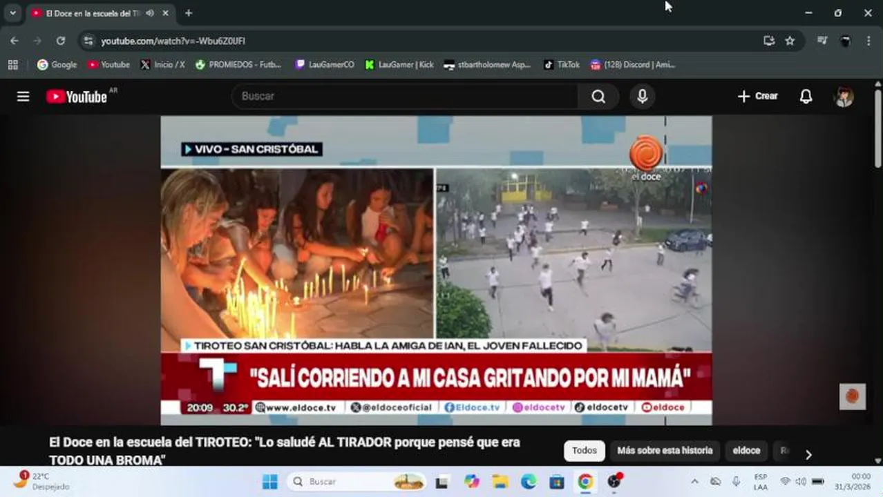This screenshot has height=497, width=883.
Task: Open File Explorer from taskbar
Action: coord(500,481)
